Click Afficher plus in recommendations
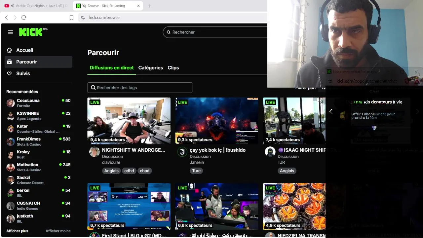This screenshot has height=238, width=423. pyautogui.click(x=17, y=231)
